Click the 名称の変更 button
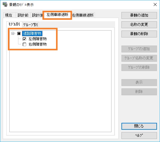The height and width of the screenshot is (142, 160). 139,25
